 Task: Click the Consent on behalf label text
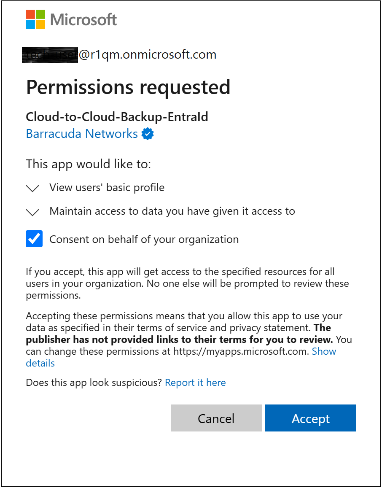pos(144,239)
